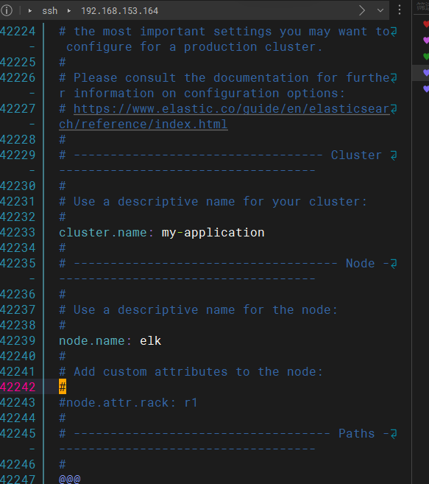This screenshot has height=484, width=429.
Task: Click "# Please consult the documentation" comment line
Action: coord(224,78)
